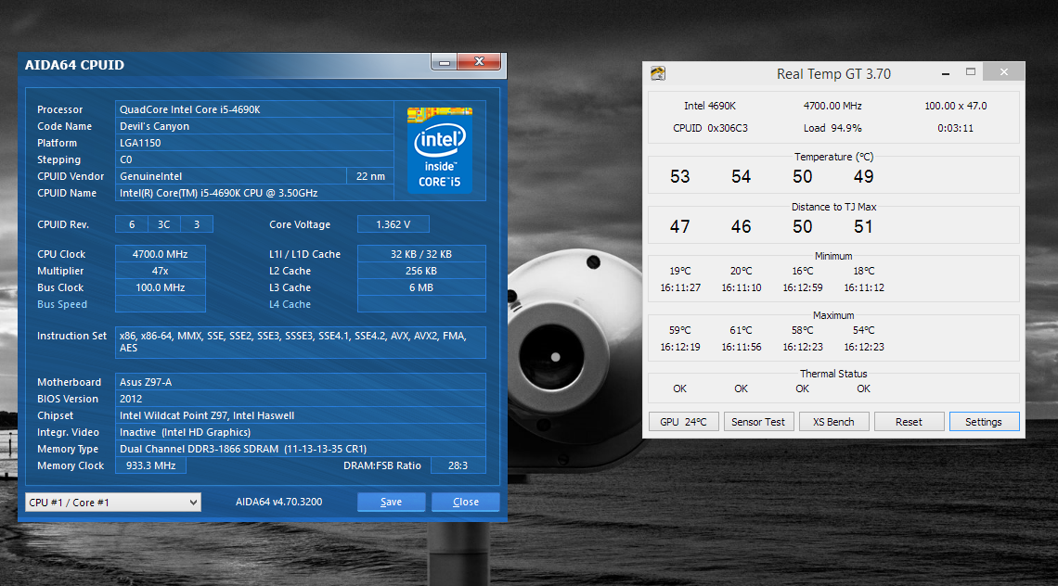Click the '100.00 x 47.0' multiplier in Real Temp
This screenshot has width=1058, height=586.
pos(955,106)
